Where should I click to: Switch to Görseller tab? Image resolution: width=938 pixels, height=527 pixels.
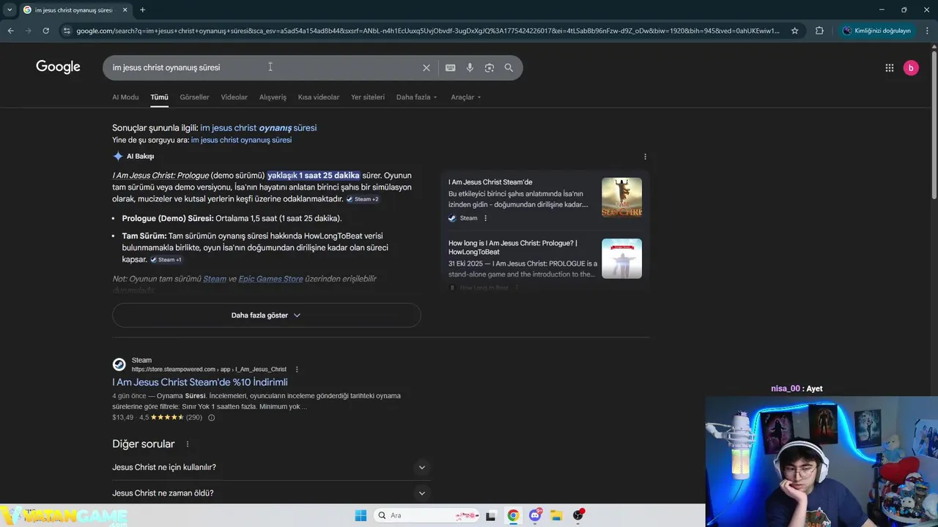pos(194,97)
